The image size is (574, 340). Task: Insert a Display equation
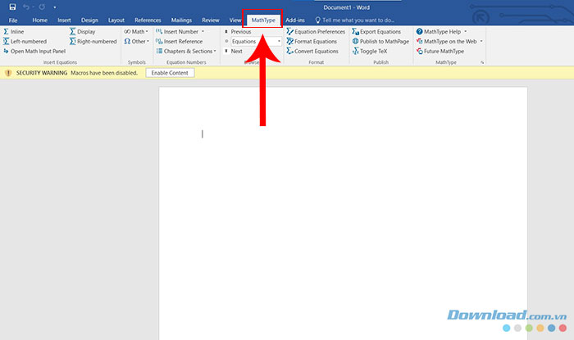point(85,31)
